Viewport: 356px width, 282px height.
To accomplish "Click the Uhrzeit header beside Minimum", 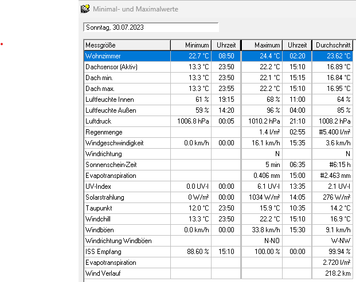I will click(x=225, y=45).
